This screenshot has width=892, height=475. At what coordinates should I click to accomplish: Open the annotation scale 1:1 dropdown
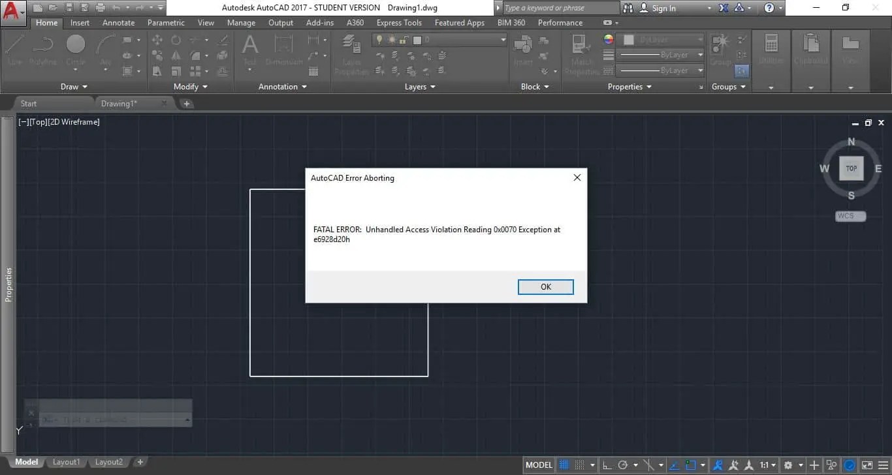pyautogui.click(x=765, y=465)
